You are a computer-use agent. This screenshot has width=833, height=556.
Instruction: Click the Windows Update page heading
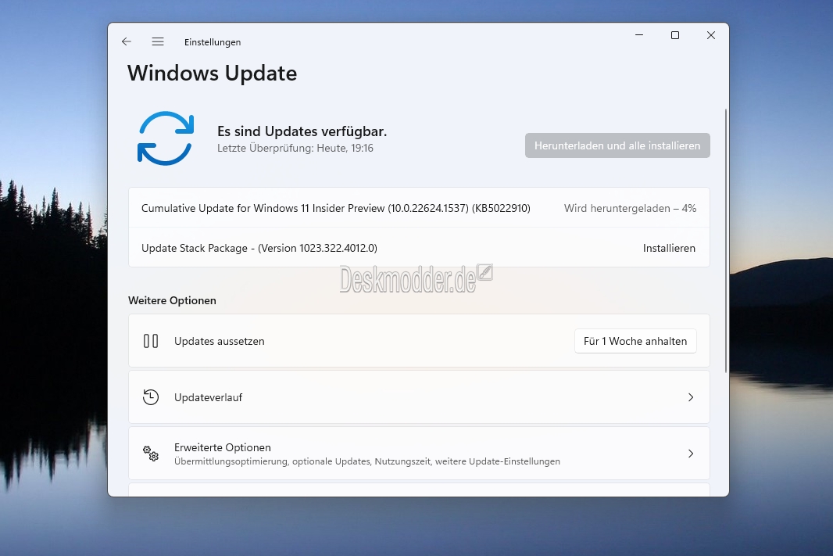[x=212, y=74]
